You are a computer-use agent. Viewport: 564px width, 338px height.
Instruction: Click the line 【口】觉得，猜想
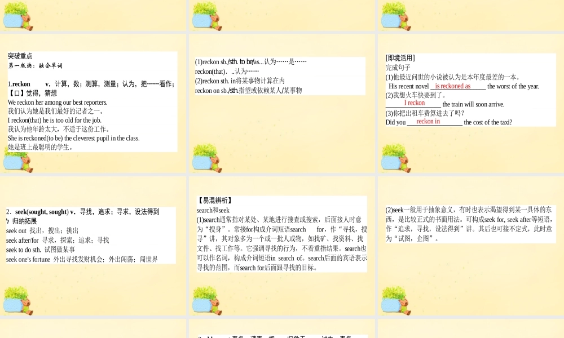coord(32,94)
